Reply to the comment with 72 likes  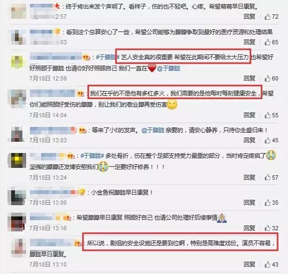(x=250, y=17)
